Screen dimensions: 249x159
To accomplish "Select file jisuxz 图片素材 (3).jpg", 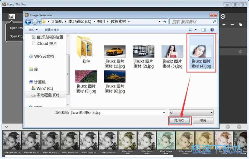I will coord(172,57).
